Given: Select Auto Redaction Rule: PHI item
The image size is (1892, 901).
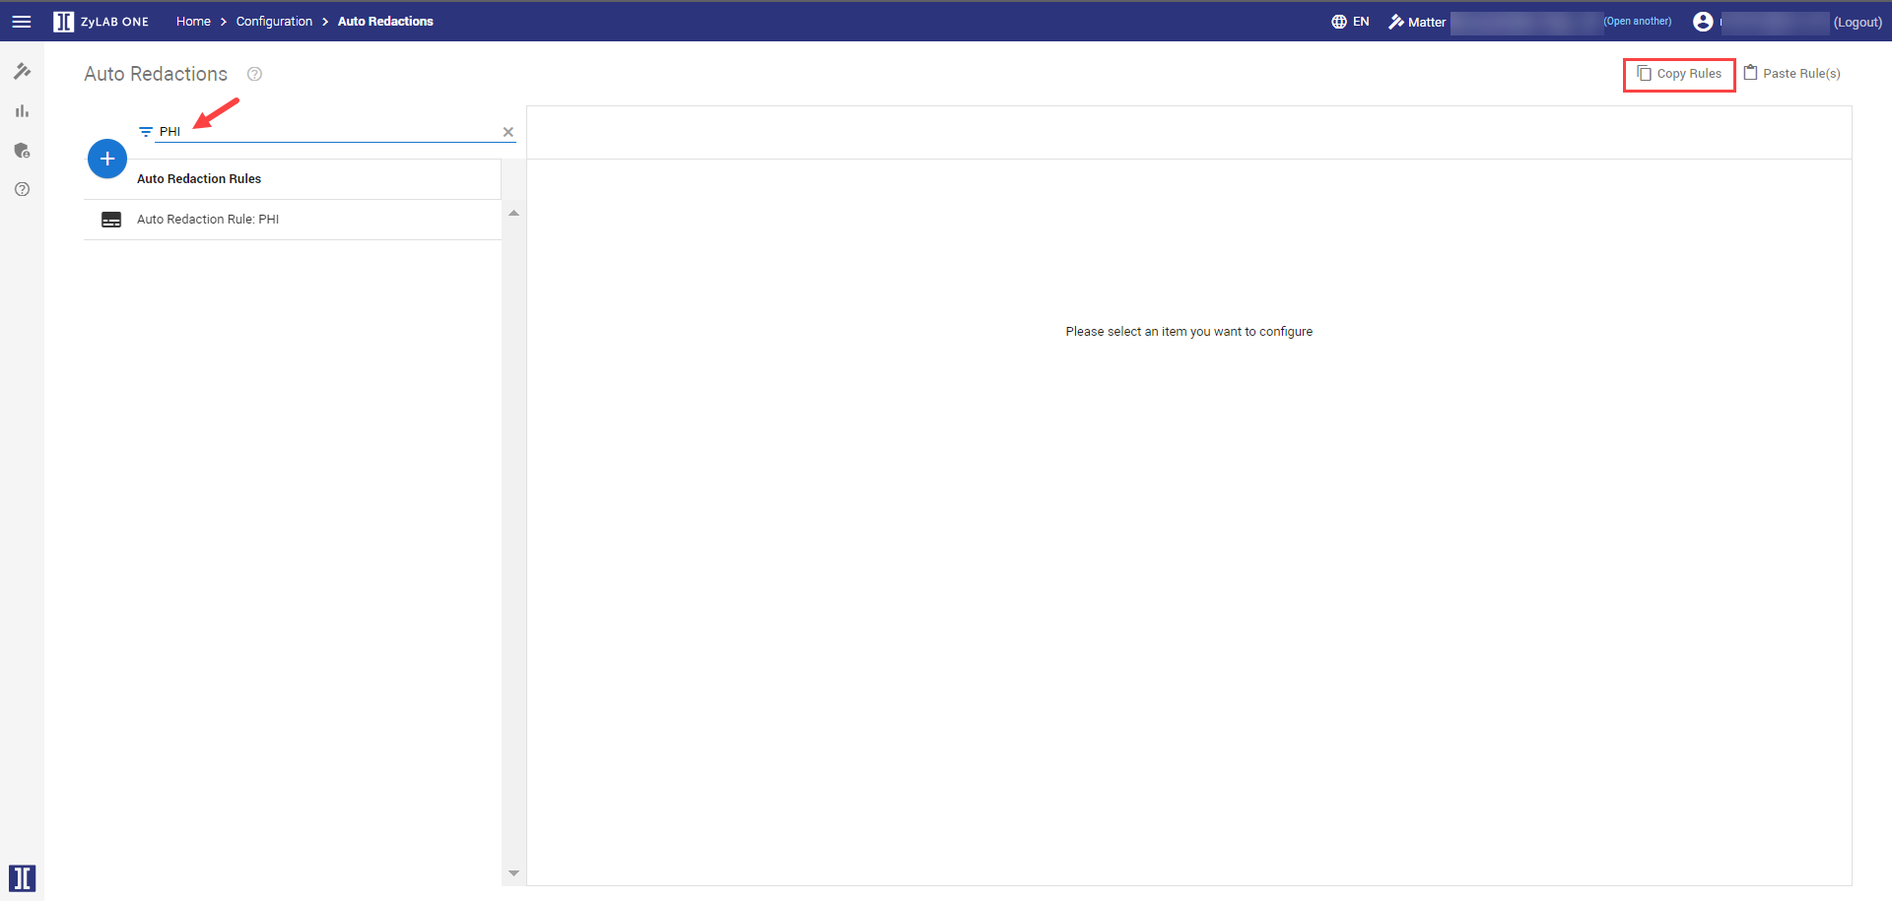Looking at the screenshot, I should (208, 220).
